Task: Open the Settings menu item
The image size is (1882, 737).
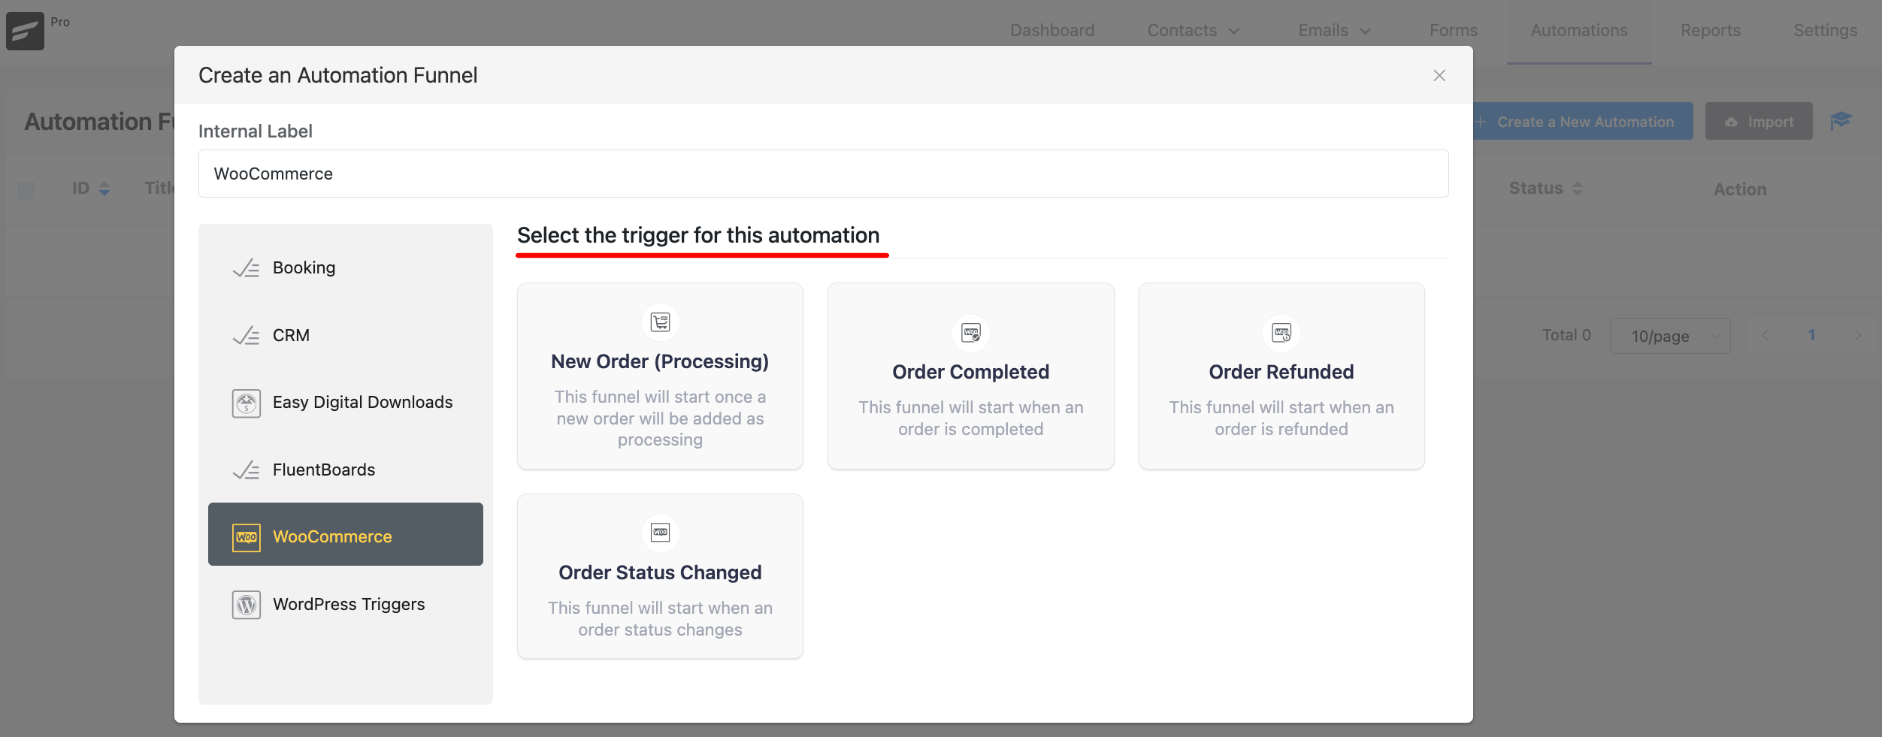Action: (x=1826, y=30)
